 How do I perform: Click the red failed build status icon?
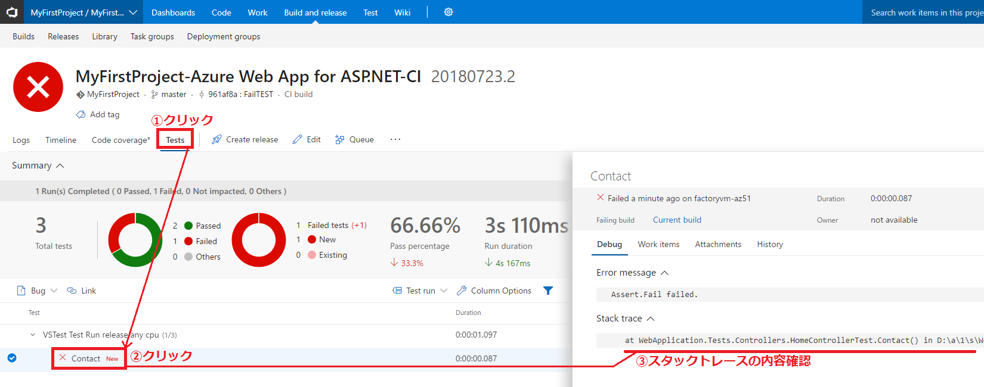coord(38,87)
